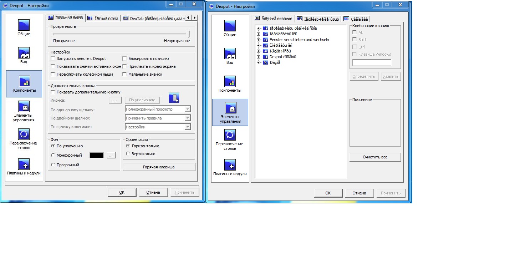Open Переключение столов in right window sidebar
505x264 pixels.
click(230, 140)
